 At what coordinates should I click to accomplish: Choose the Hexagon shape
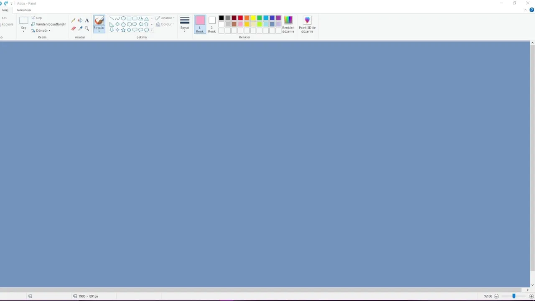pos(129,24)
